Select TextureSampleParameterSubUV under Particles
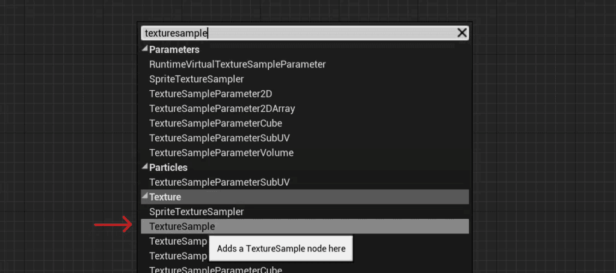 click(220, 182)
